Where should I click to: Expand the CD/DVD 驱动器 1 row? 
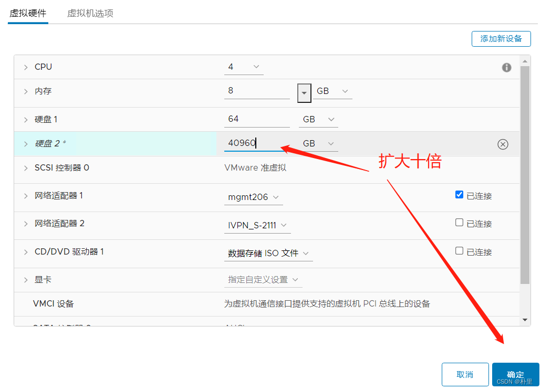click(26, 252)
